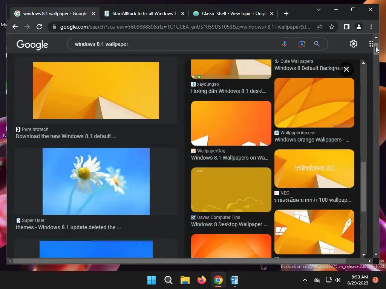Open the volume control in tray

click(x=338, y=280)
